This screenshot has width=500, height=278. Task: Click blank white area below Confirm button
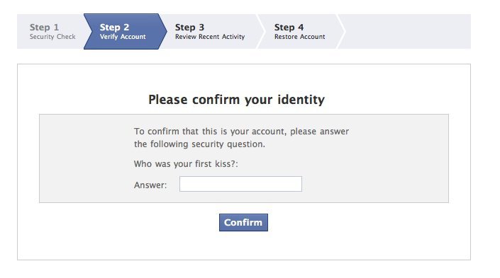click(243, 246)
